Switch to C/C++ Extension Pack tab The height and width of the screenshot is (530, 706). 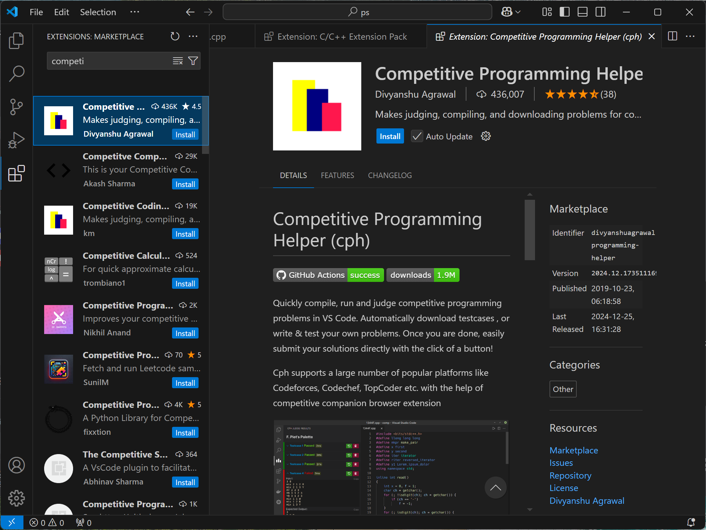(x=341, y=36)
